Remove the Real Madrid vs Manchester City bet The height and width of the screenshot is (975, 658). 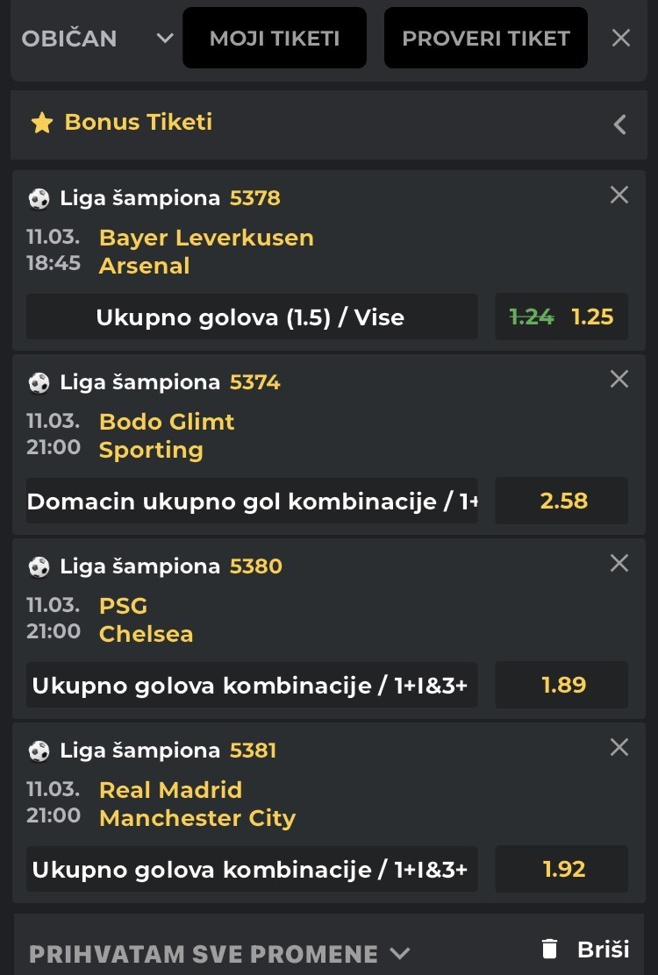click(x=619, y=747)
